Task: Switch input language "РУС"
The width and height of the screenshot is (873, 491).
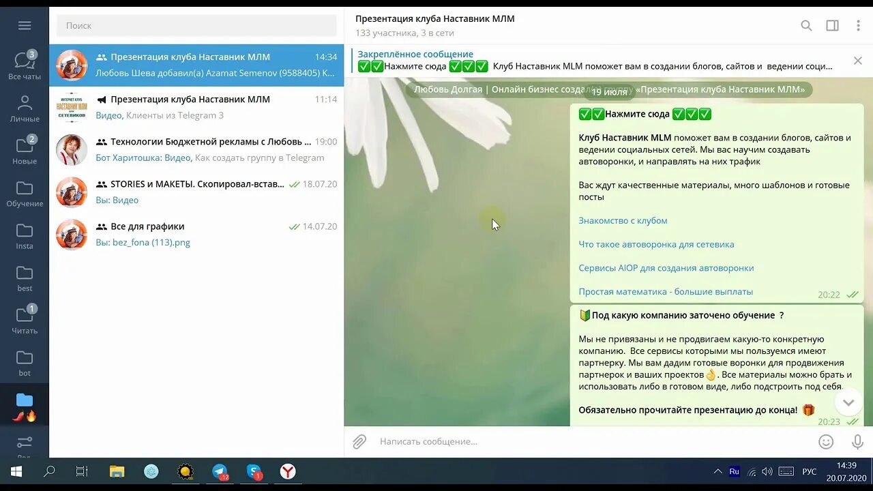Action: click(x=809, y=471)
